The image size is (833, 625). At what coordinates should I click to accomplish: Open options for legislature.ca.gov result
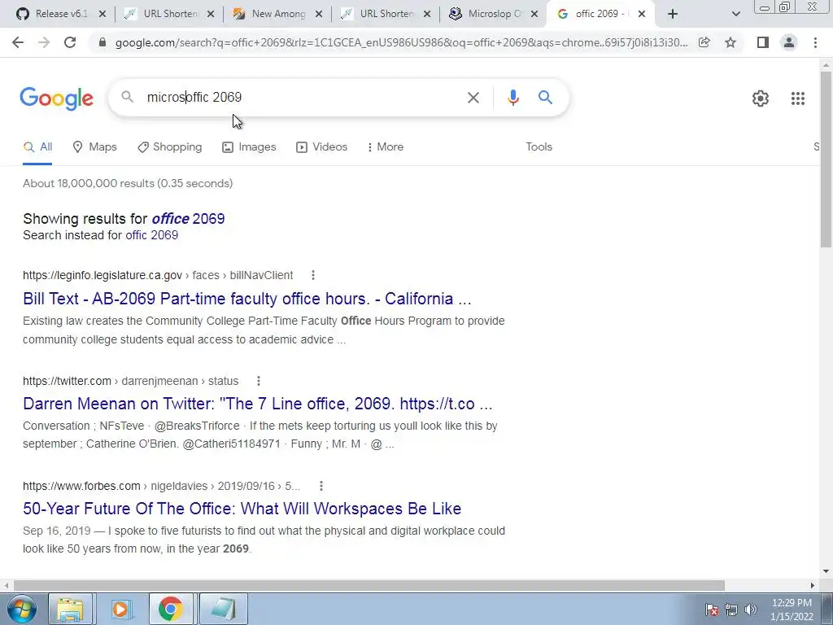(x=313, y=275)
